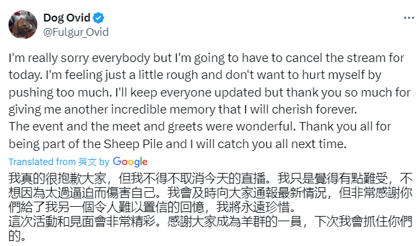
Task: Click the Chinese line starting 我真的很抱歉大家
Action: (210, 178)
